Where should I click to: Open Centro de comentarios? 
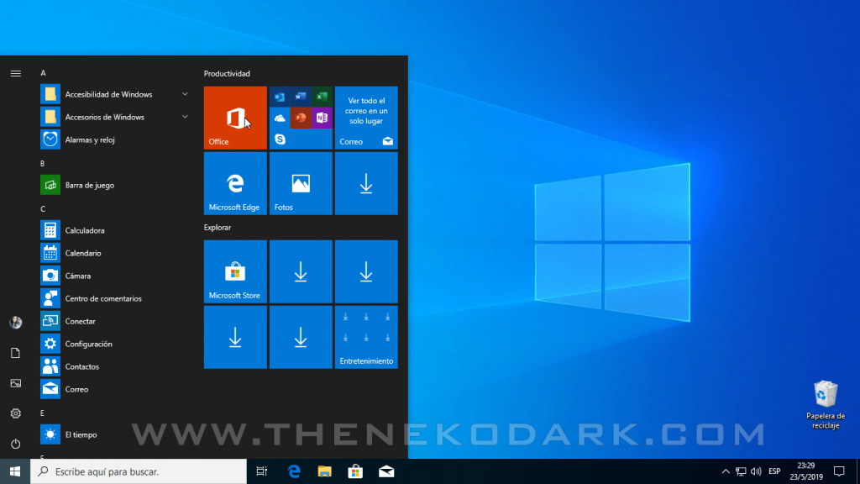coord(114,298)
